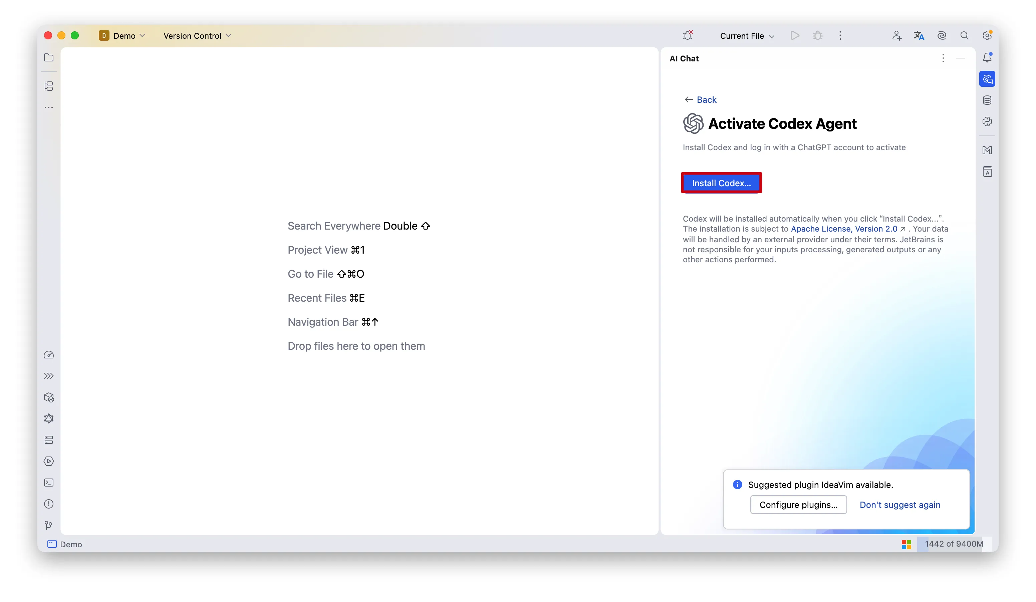Viewport: 1036px width, 602px height.
Task: Open the Maven tool window
Action: pos(987,150)
